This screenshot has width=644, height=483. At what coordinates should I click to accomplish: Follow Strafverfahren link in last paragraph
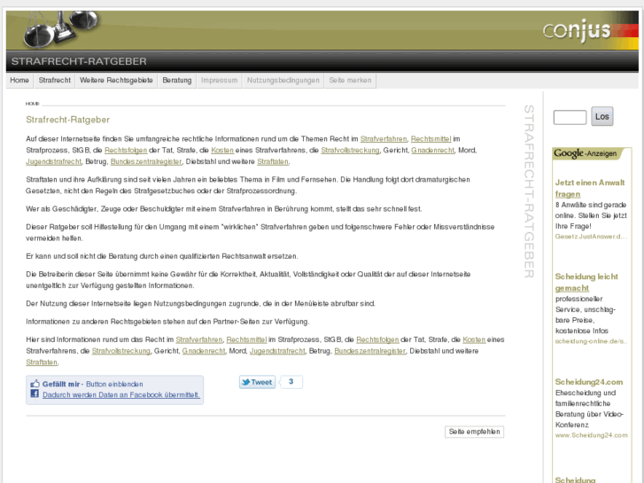(199, 339)
